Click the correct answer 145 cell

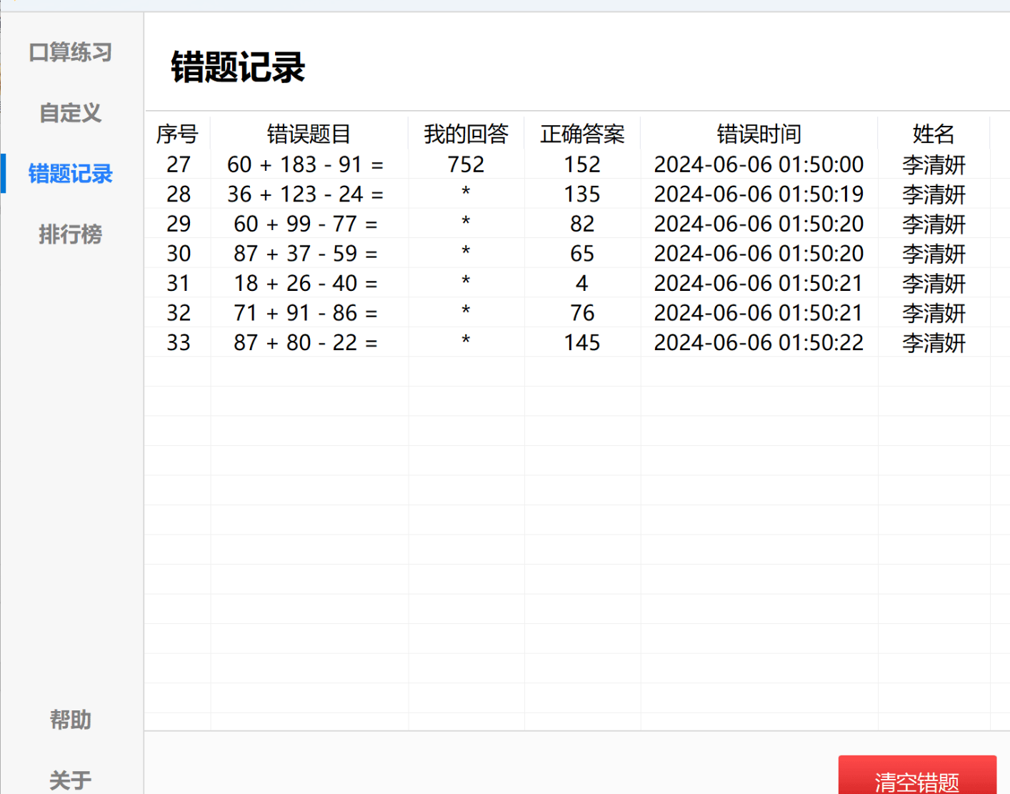(x=582, y=343)
